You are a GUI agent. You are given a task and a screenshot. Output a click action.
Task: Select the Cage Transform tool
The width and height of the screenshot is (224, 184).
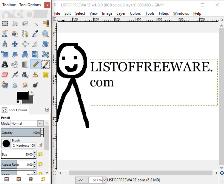[46, 54]
